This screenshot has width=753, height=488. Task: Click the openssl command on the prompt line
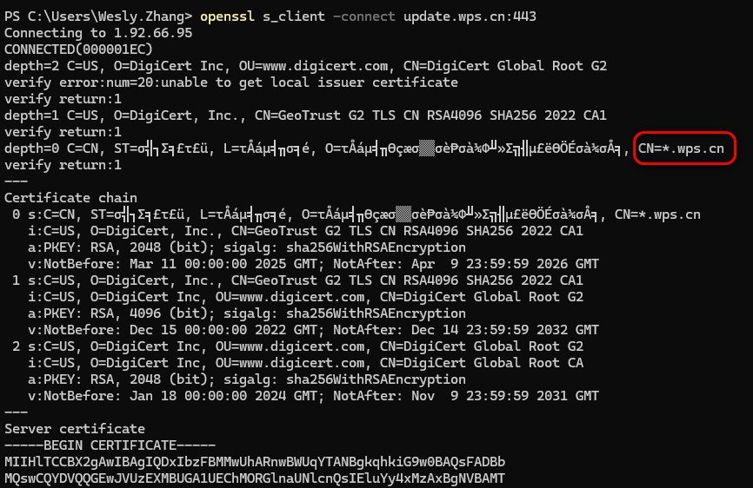pos(227,16)
